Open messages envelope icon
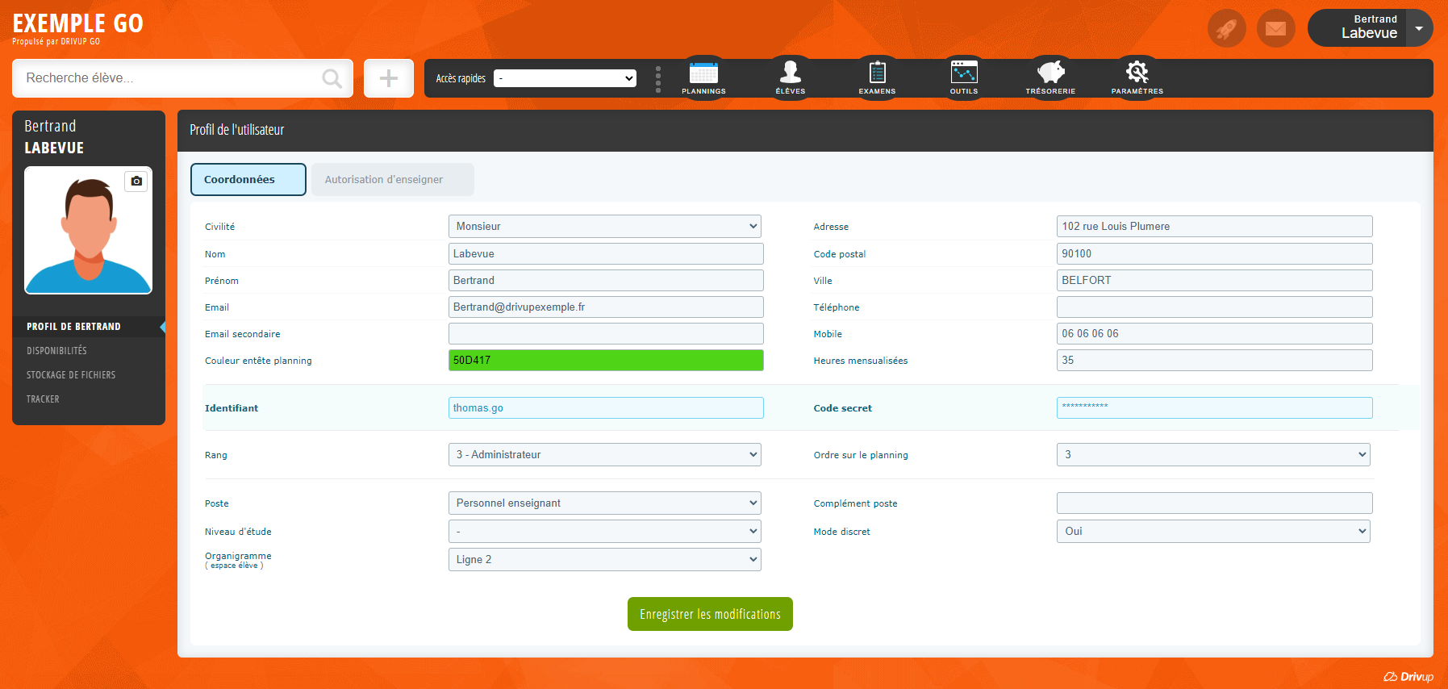This screenshot has height=689, width=1448. (1275, 29)
